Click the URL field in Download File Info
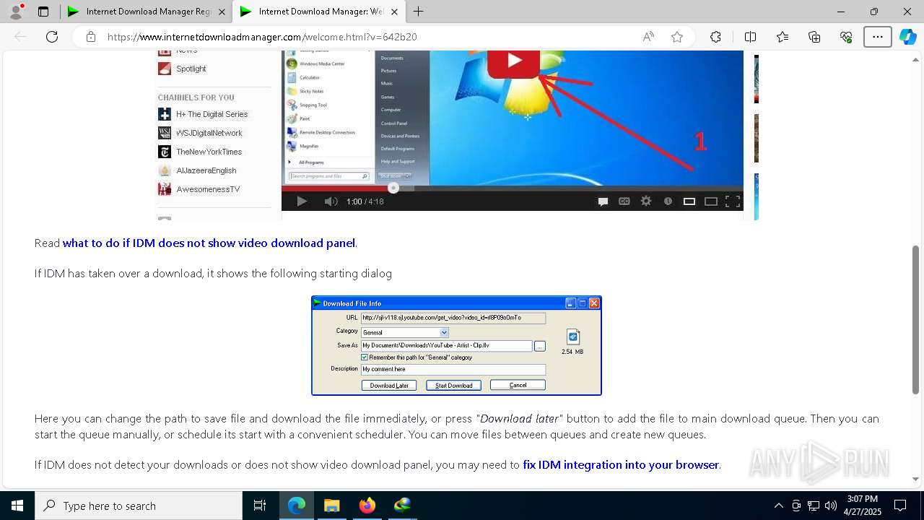This screenshot has height=520, width=924. [453, 318]
